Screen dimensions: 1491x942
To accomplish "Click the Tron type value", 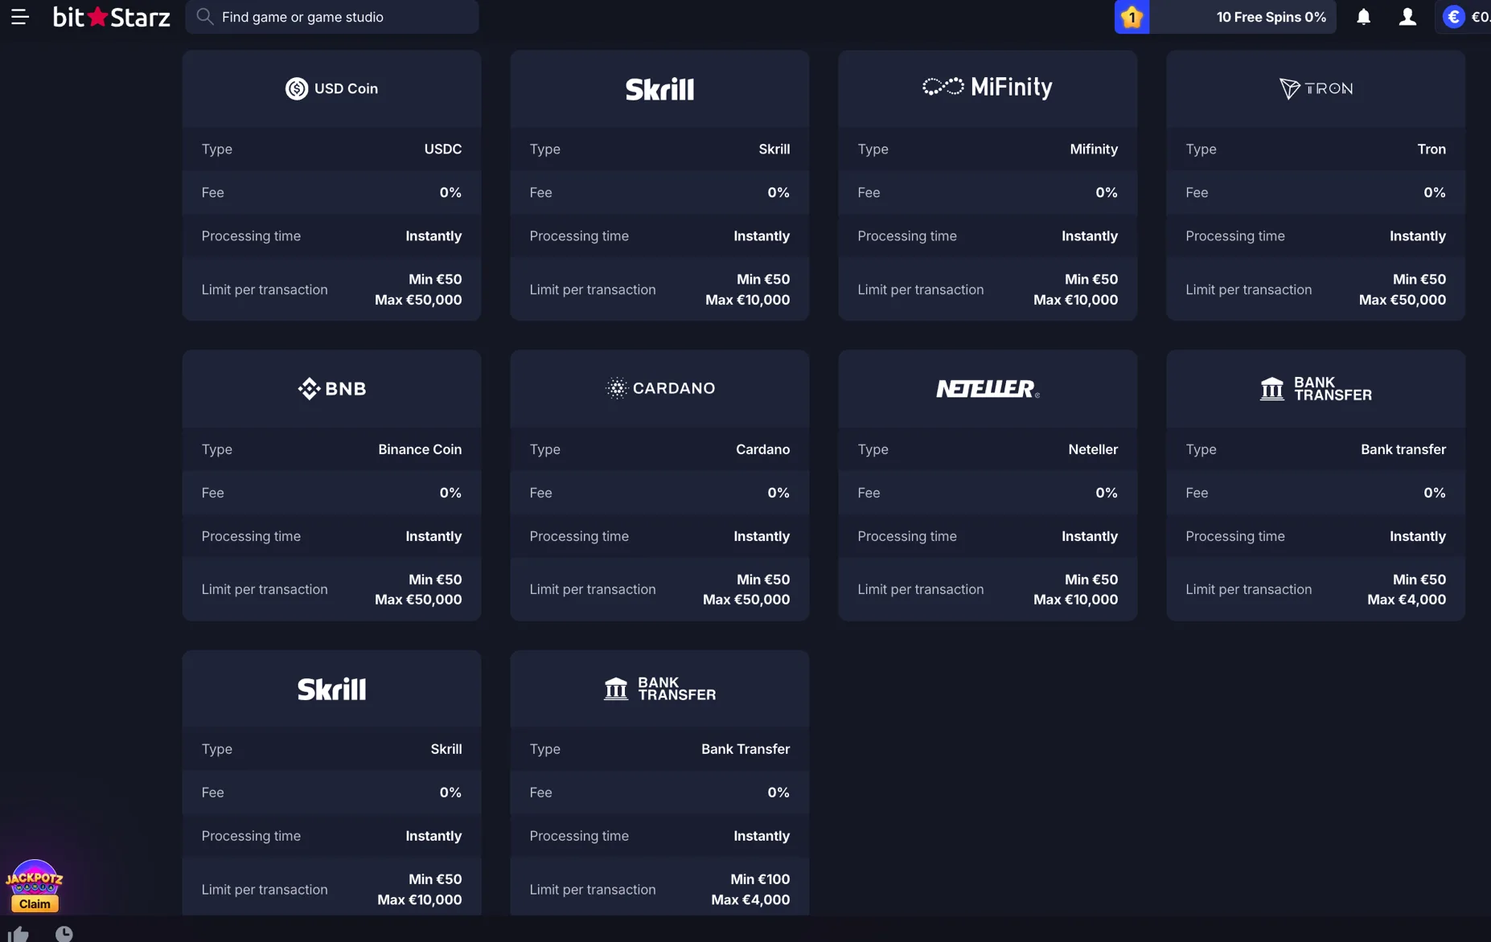I will (x=1431, y=149).
